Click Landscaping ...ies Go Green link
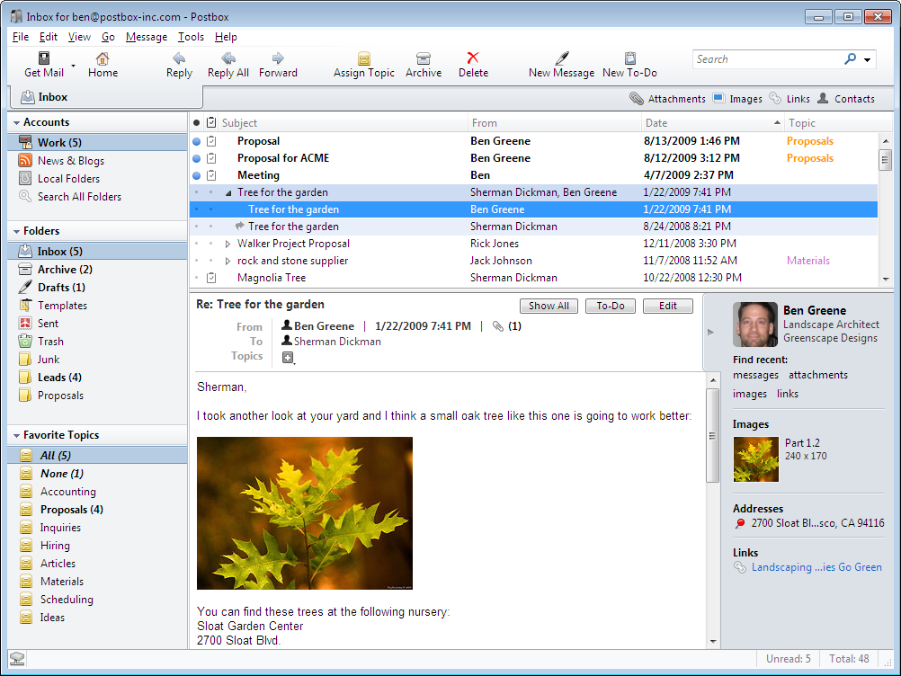The image size is (901, 676). [816, 567]
